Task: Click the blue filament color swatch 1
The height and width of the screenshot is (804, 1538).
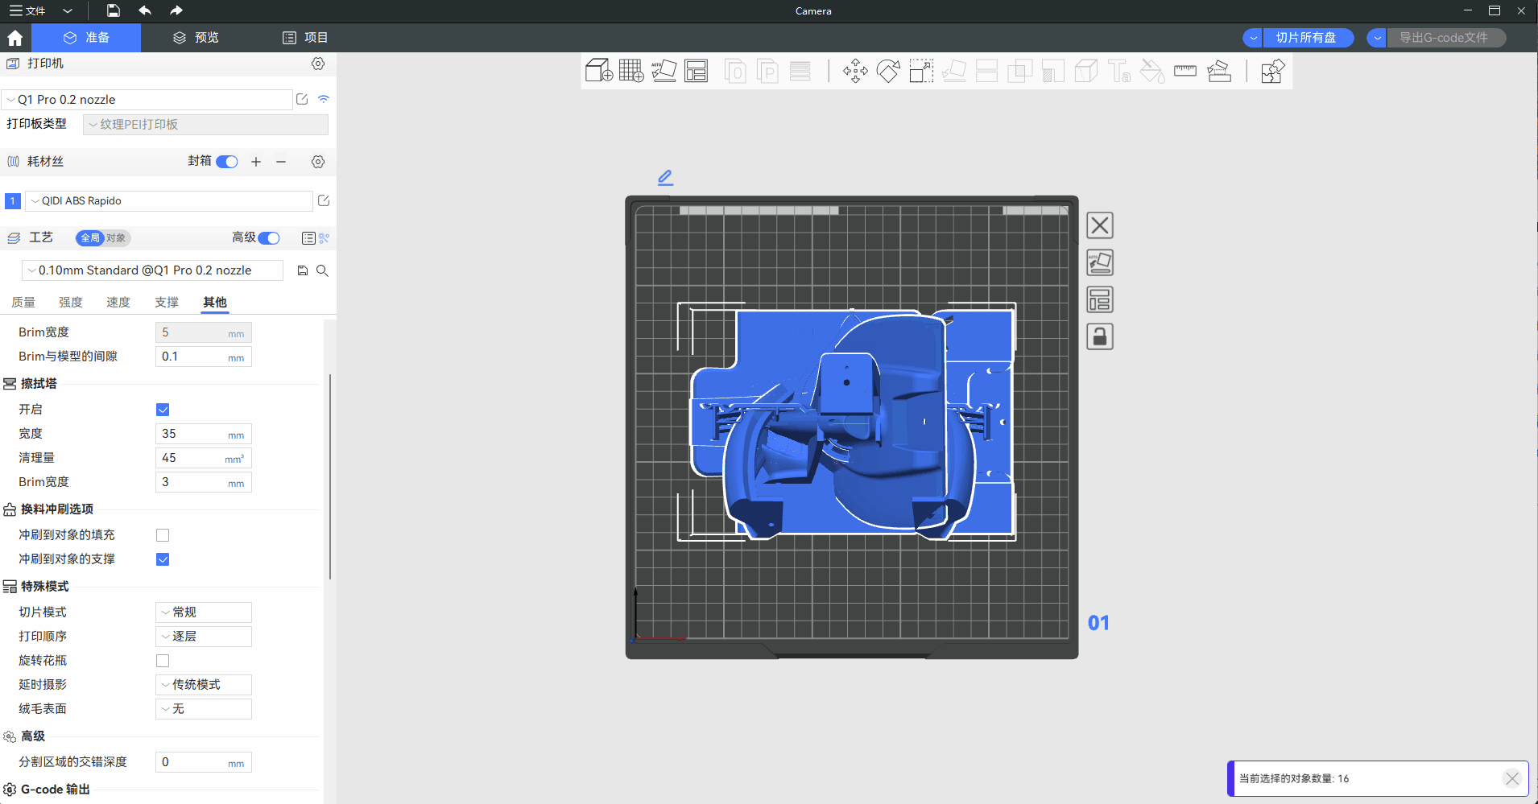Action: pos(13,201)
